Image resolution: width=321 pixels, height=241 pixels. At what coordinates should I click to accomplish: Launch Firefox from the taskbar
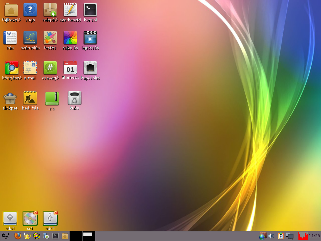(18, 236)
